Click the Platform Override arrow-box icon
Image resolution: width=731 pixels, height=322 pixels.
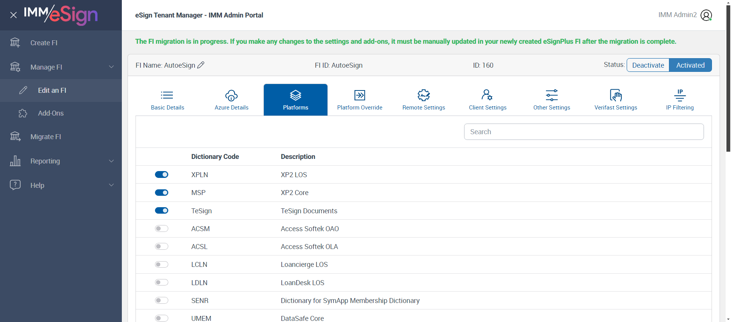click(360, 95)
